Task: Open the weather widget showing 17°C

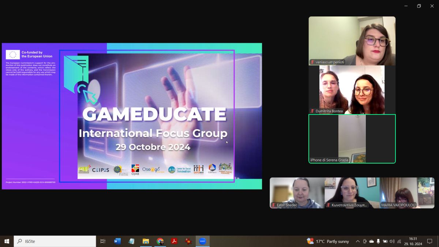Action: [328, 241]
